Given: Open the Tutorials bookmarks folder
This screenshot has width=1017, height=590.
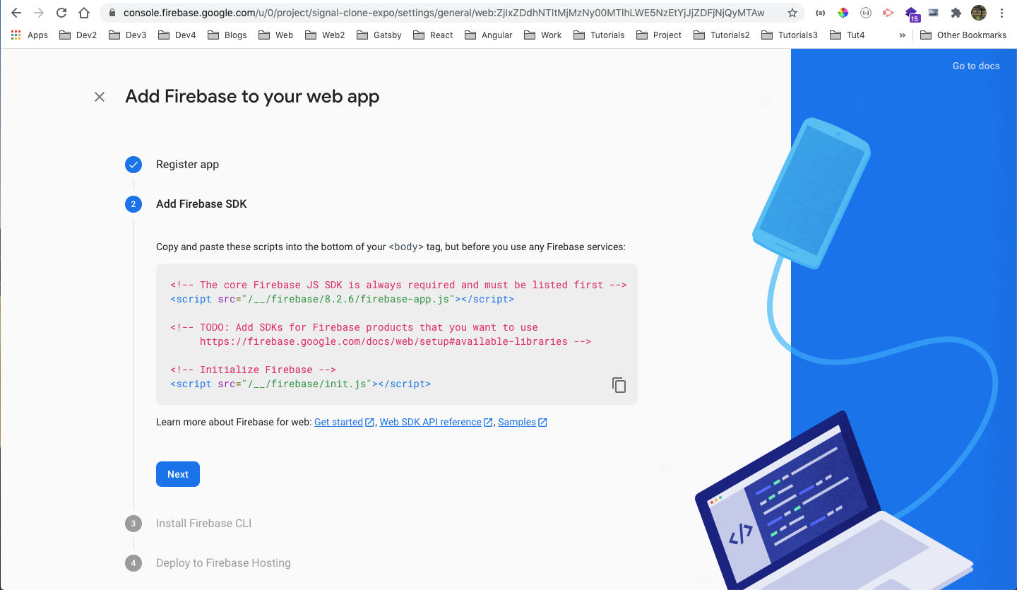Looking at the screenshot, I should click(x=599, y=35).
